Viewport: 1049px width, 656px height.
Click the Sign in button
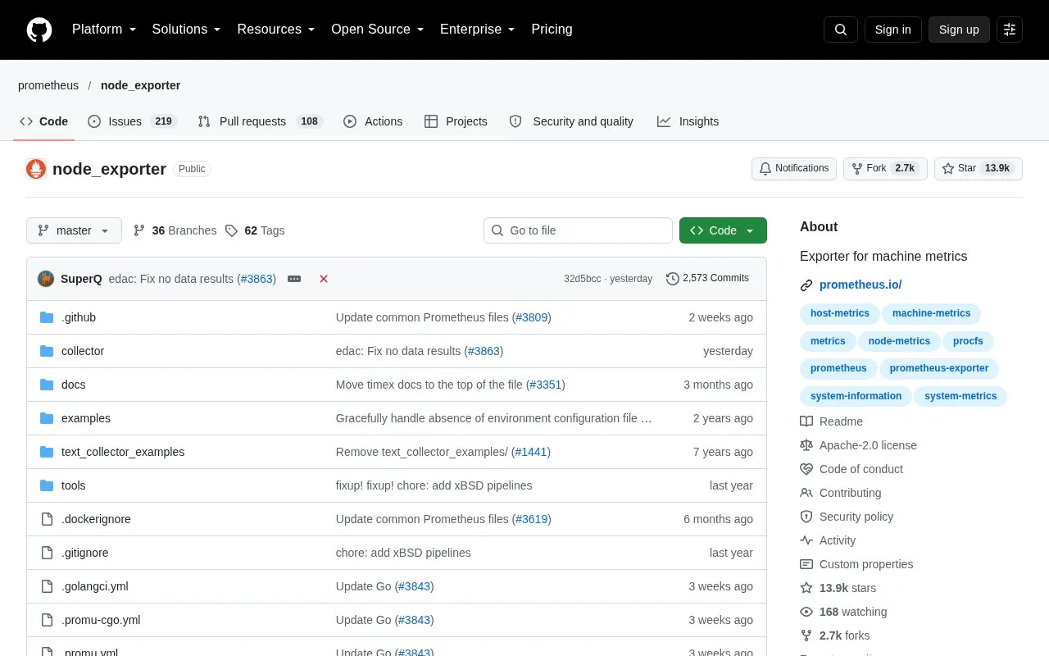click(892, 30)
